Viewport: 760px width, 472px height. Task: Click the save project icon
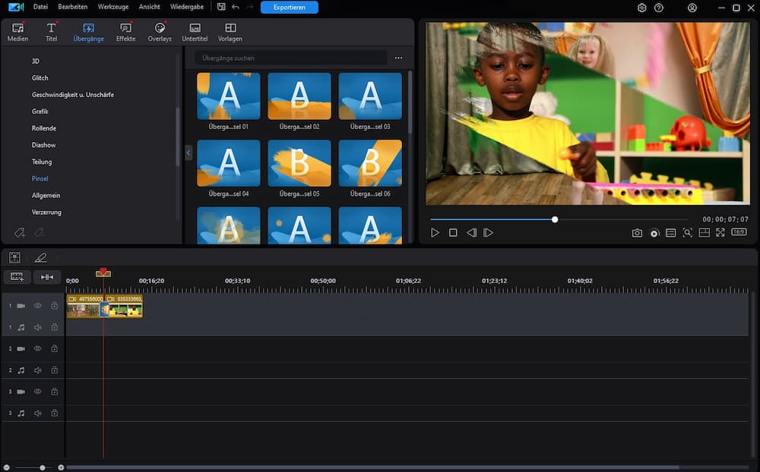tap(221, 8)
